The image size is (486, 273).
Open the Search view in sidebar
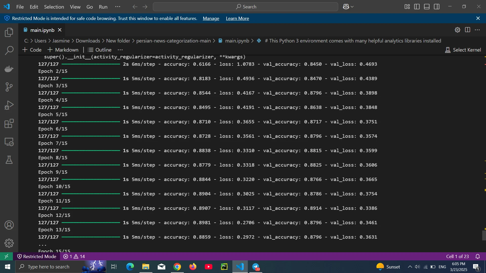pos(9,51)
